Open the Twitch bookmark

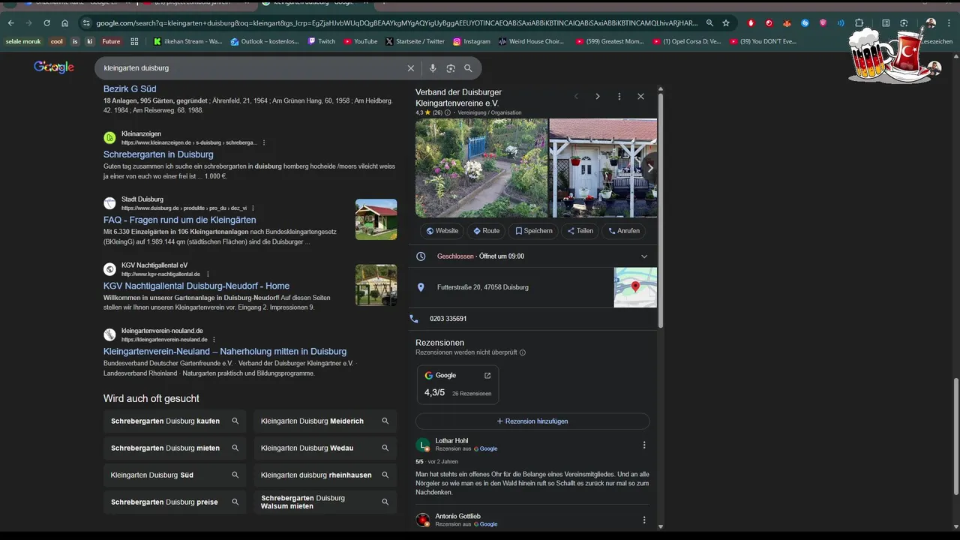coord(321,42)
